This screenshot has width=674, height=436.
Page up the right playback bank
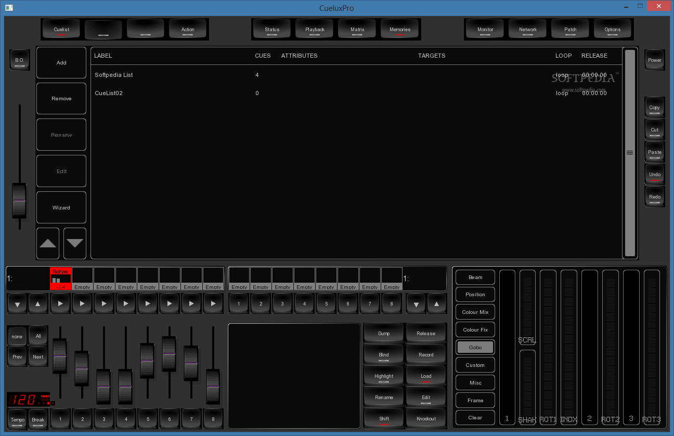(436, 303)
